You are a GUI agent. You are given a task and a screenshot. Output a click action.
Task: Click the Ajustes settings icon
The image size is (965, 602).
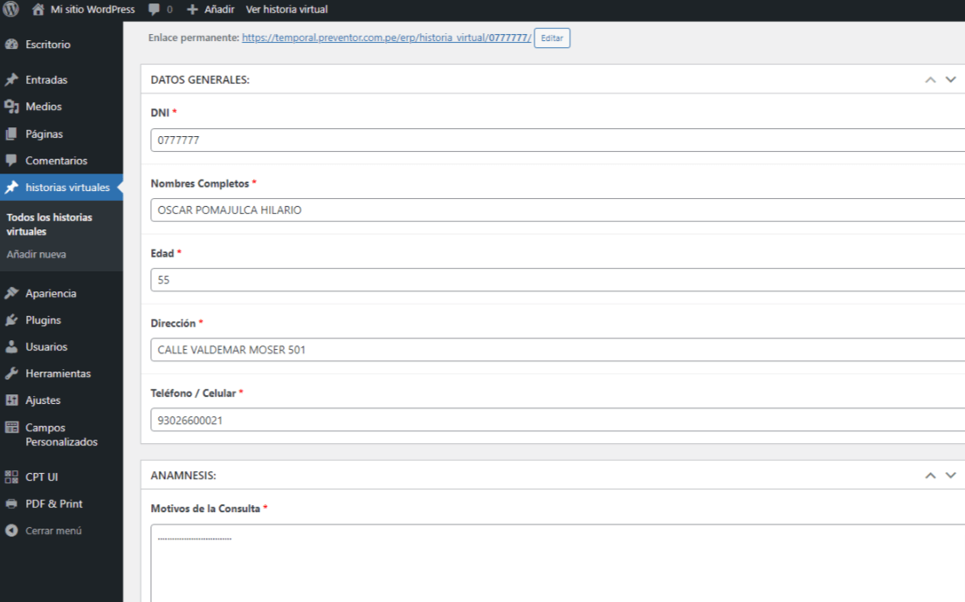pyautogui.click(x=11, y=400)
